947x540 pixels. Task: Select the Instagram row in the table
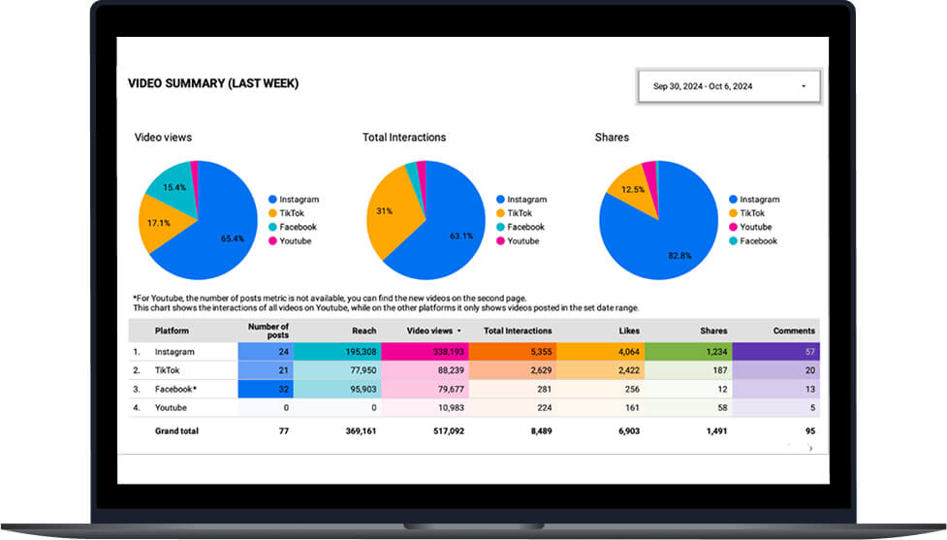(174, 352)
